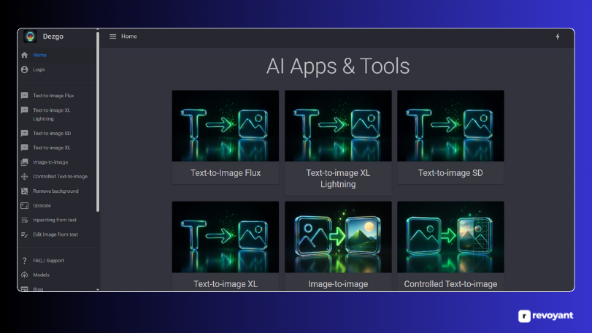The width and height of the screenshot is (592, 333).
Task: Click the Blog sidebar icon
Action: click(x=25, y=289)
